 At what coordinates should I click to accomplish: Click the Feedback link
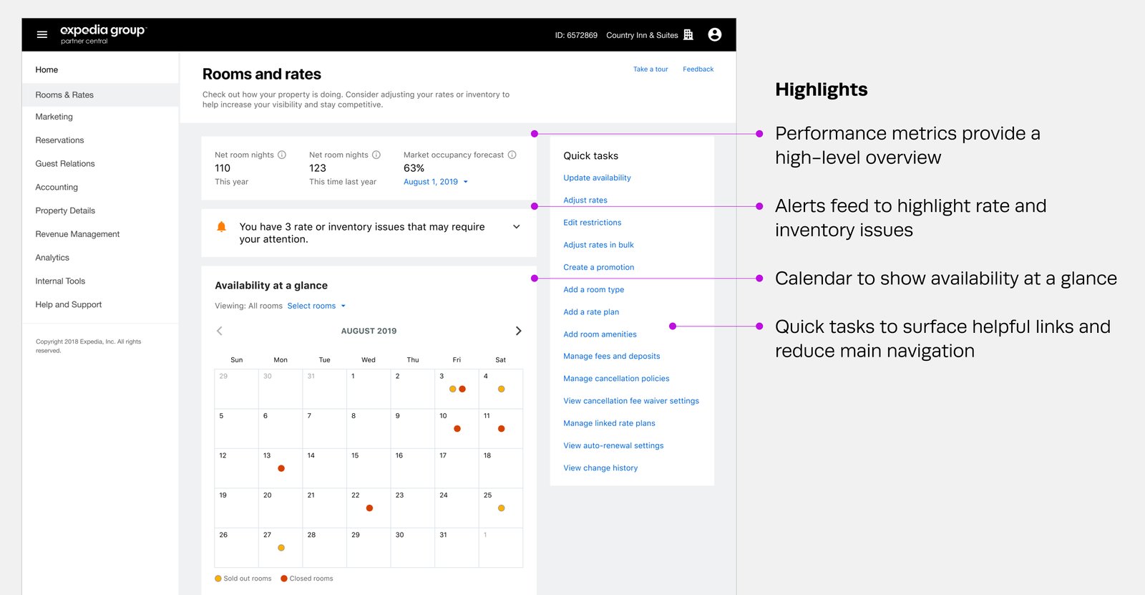tap(698, 69)
